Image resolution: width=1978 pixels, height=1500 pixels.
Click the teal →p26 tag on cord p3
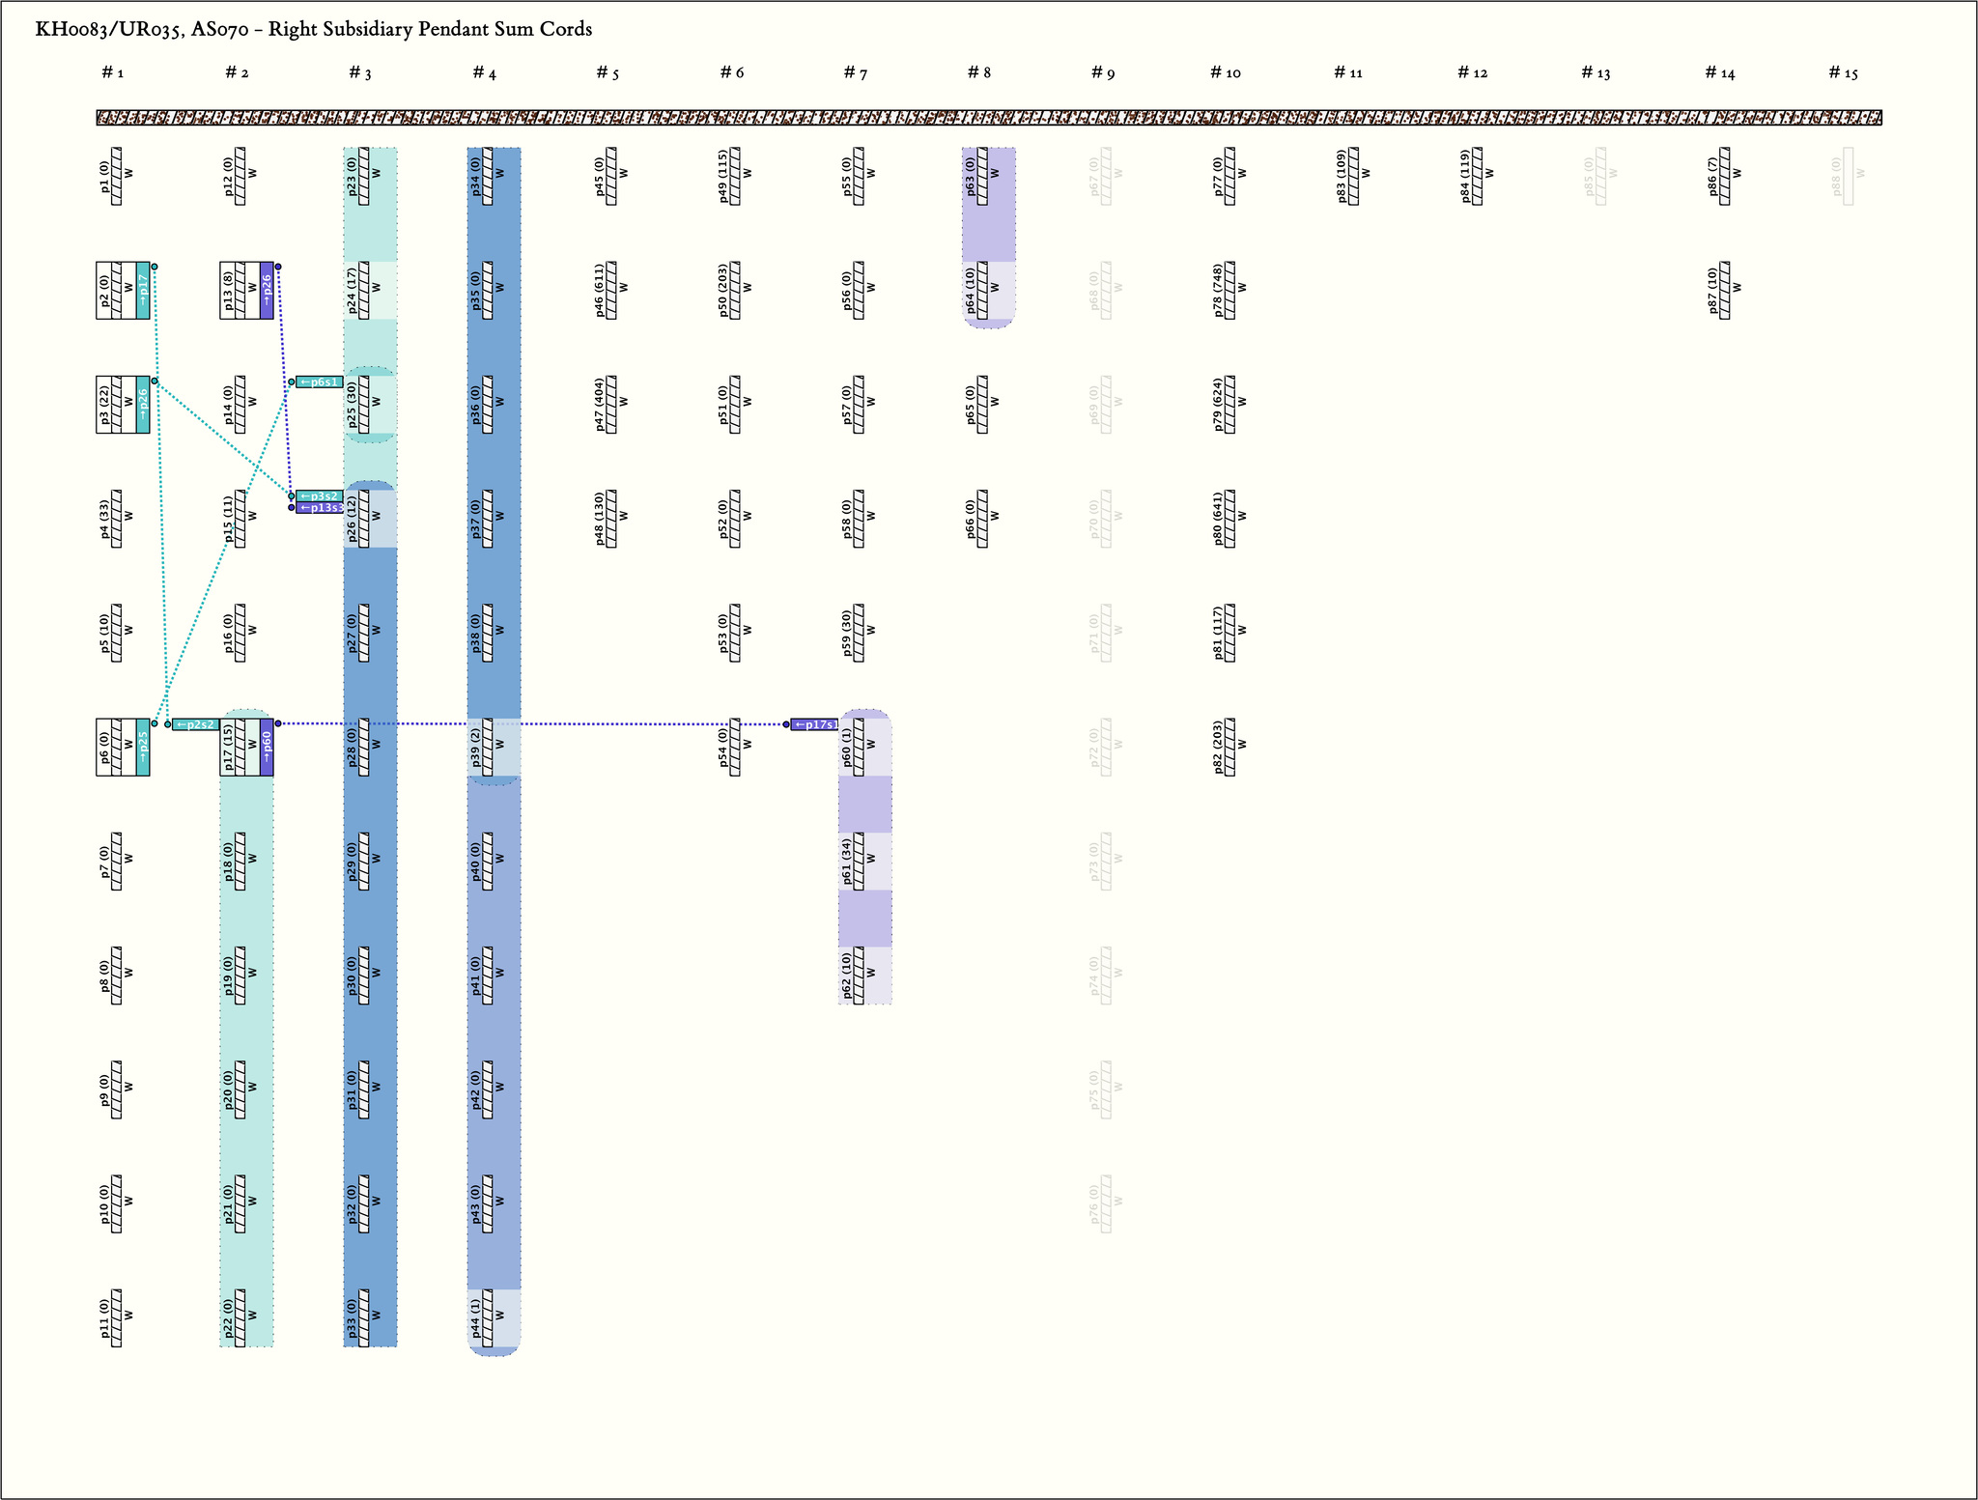click(143, 404)
